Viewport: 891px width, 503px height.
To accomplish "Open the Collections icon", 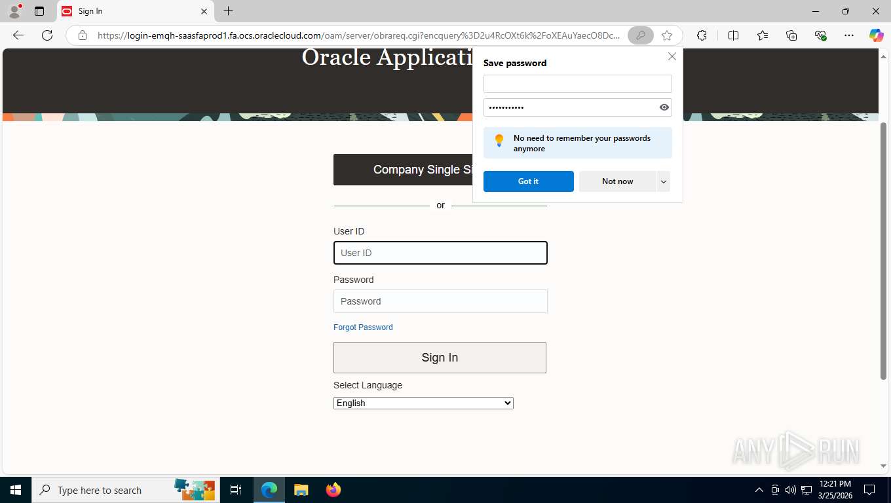I will (791, 35).
